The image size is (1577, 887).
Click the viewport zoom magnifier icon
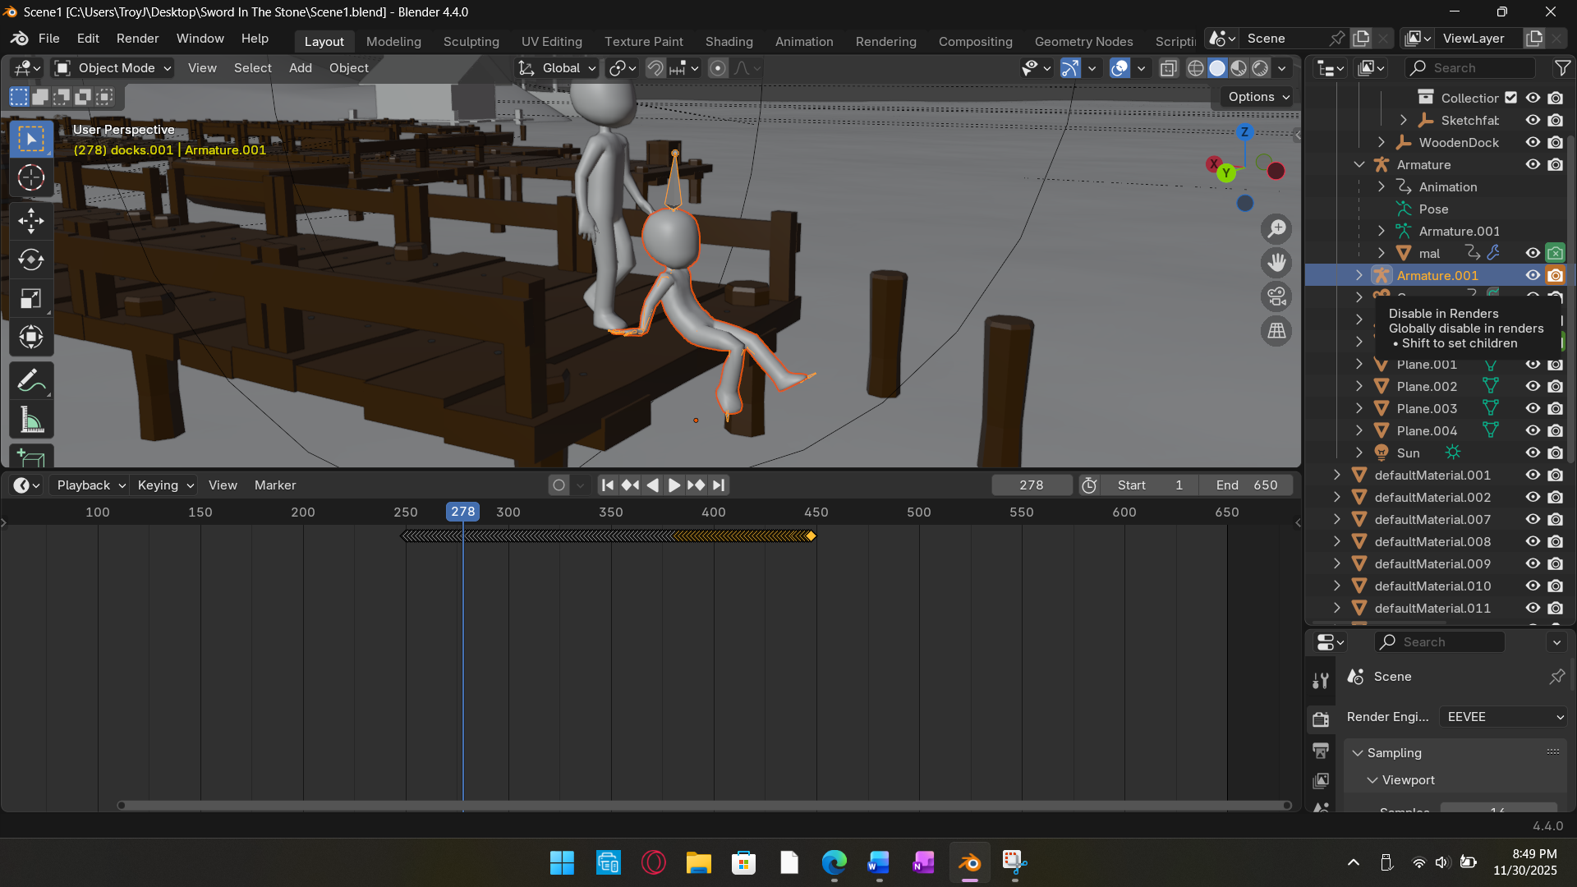(x=1276, y=229)
